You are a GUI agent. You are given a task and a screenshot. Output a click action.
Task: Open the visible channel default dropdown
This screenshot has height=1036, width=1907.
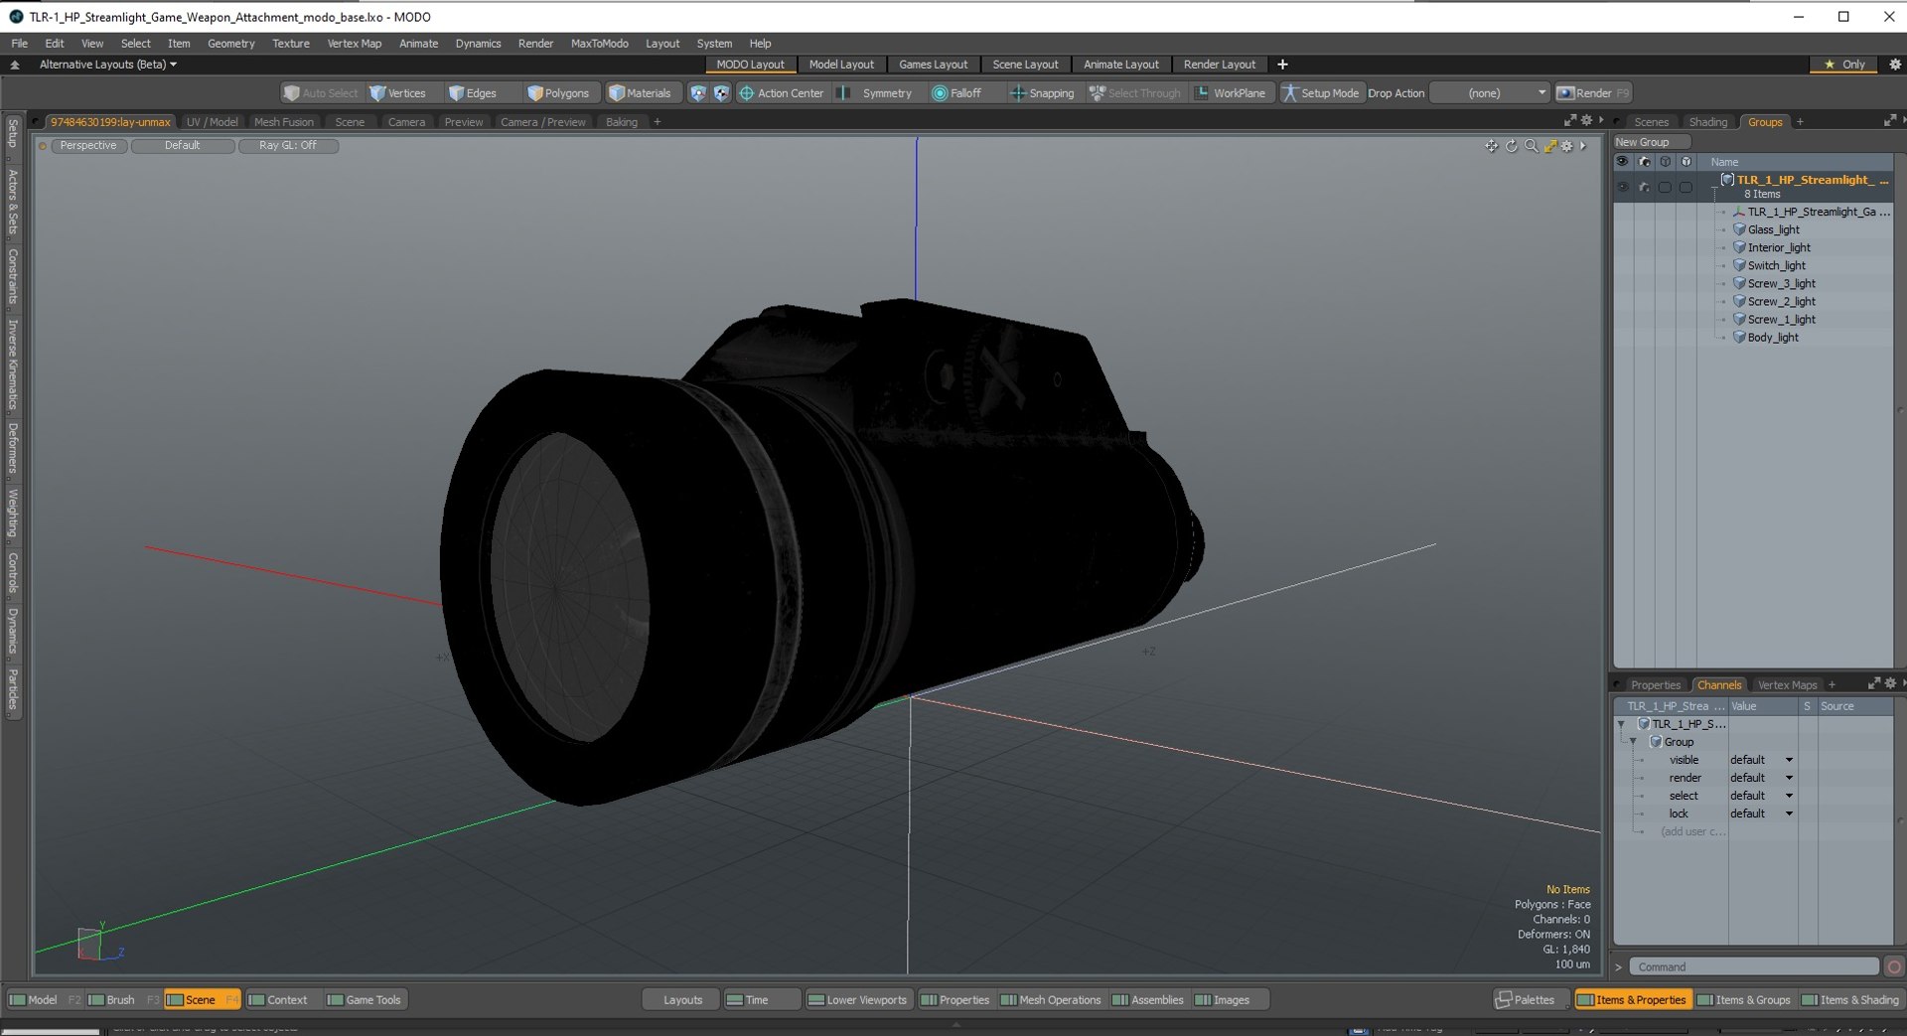click(x=1761, y=760)
